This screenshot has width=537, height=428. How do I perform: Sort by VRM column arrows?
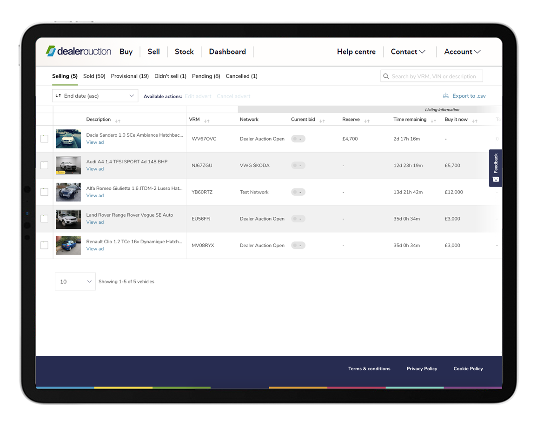207,121
